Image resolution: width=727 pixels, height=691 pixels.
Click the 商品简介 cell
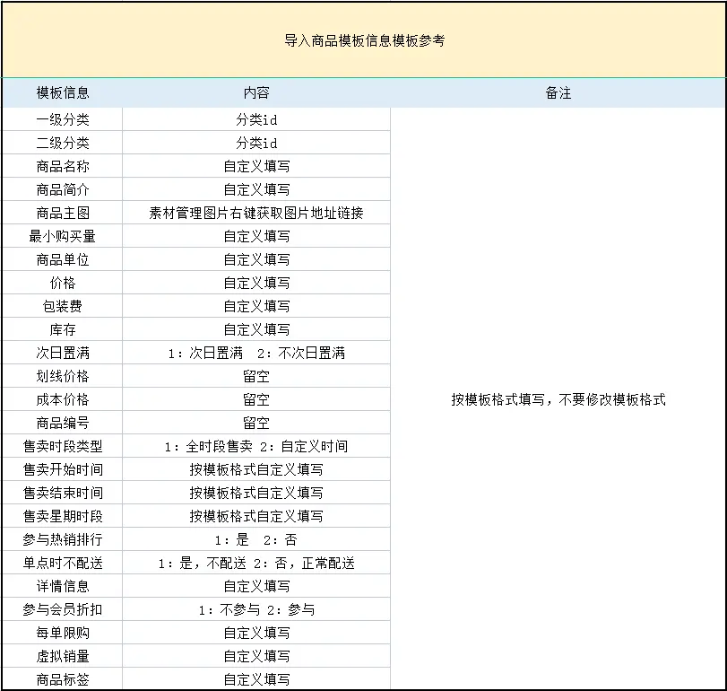click(x=63, y=189)
